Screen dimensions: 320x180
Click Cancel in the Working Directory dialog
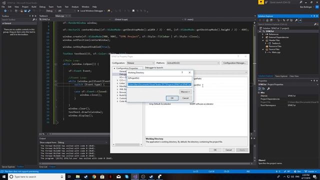185,98
